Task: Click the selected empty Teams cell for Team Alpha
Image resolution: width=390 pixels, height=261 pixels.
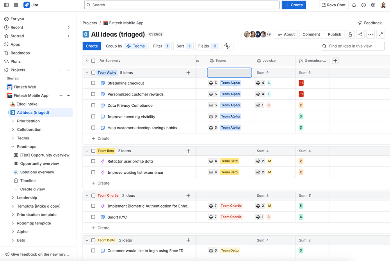Action: point(229,73)
